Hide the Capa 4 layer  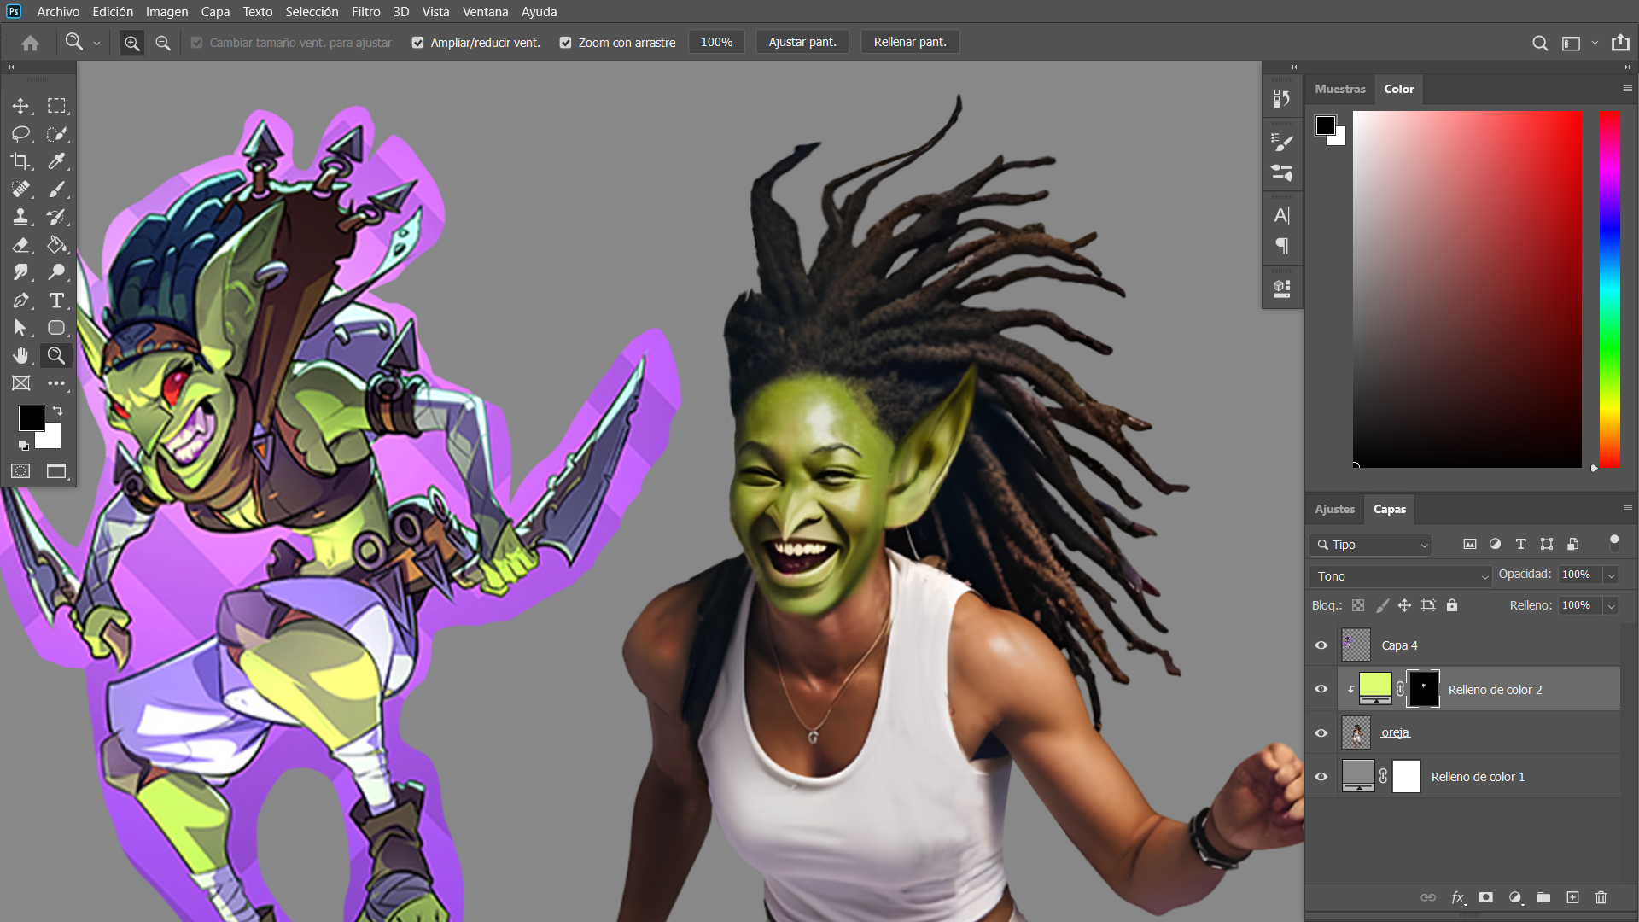(1321, 645)
